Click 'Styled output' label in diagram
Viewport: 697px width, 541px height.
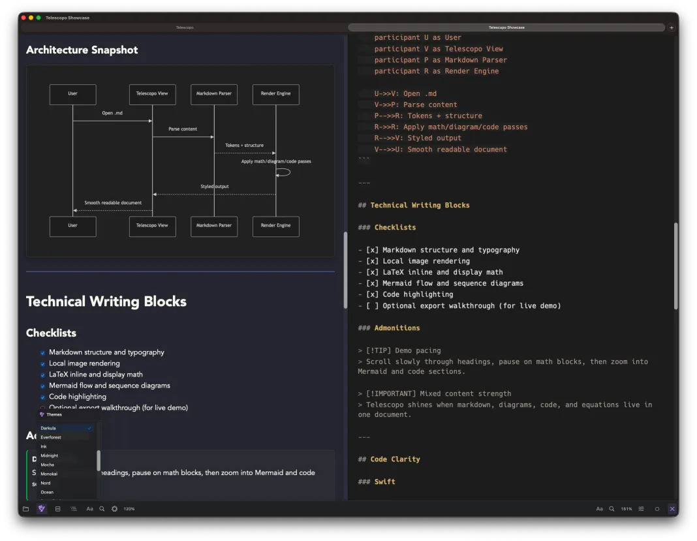215,186
